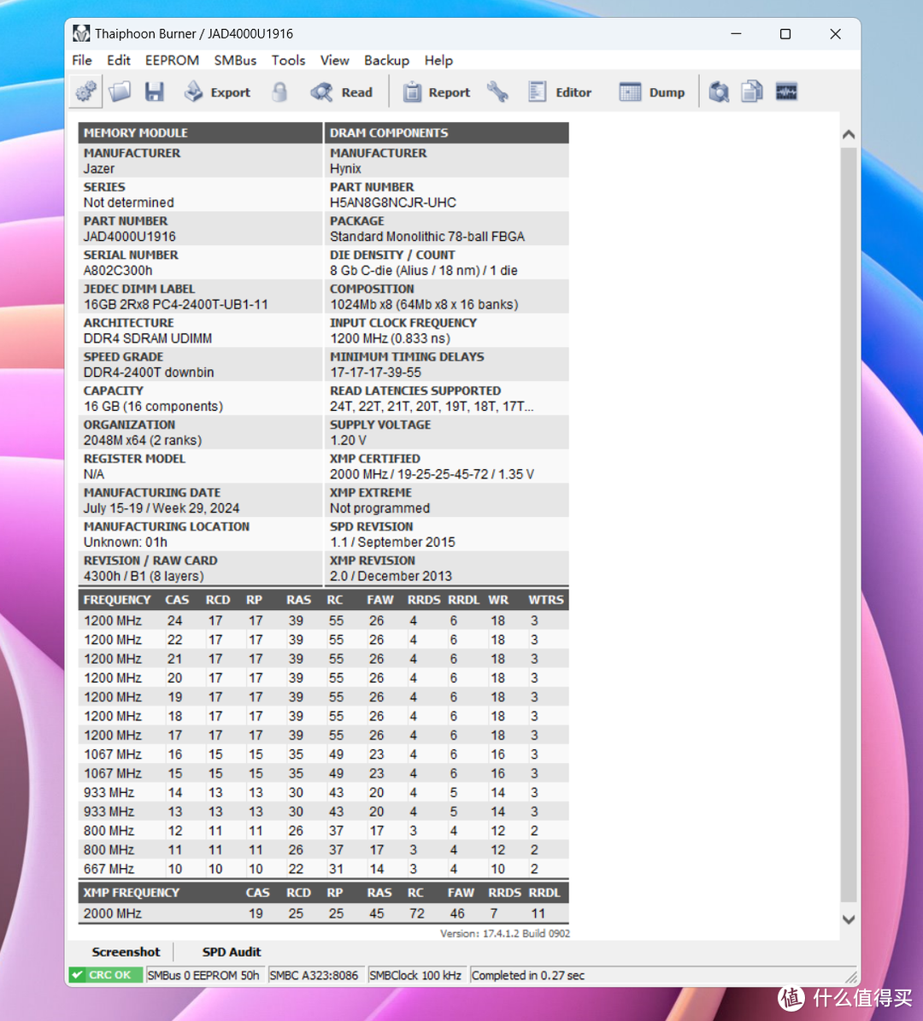Viewport: 923px width, 1021px height.
Task: Open the Edit menu
Action: tap(119, 61)
